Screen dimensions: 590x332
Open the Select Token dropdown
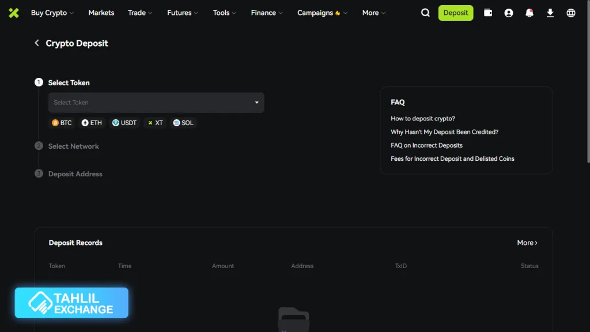[156, 103]
